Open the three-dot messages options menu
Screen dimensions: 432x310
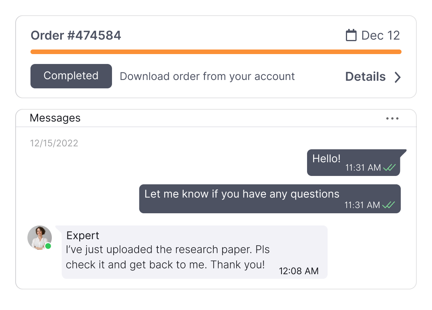pyautogui.click(x=392, y=118)
